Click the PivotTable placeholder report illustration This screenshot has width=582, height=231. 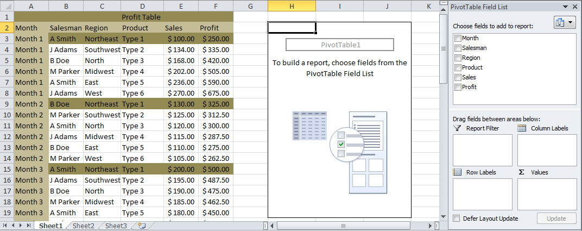pyautogui.click(x=340, y=152)
